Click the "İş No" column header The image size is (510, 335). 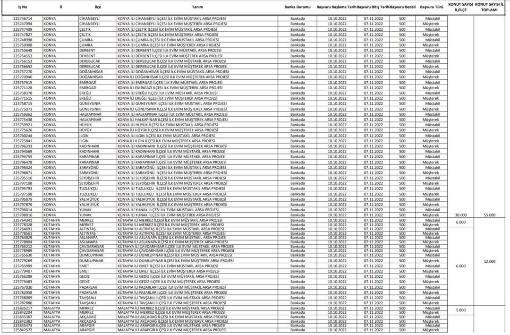[23, 7]
